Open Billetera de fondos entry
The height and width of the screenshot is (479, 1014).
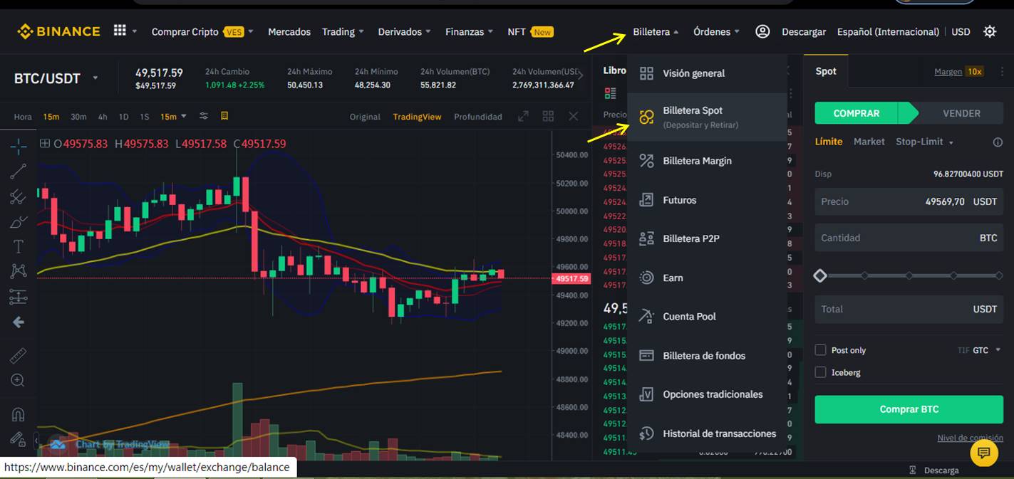point(707,355)
